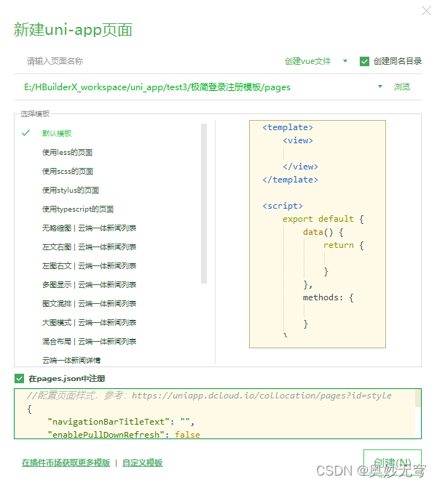Expand the path history dropdown arrow
This screenshot has width=437, height=485.
pos(380,87)
